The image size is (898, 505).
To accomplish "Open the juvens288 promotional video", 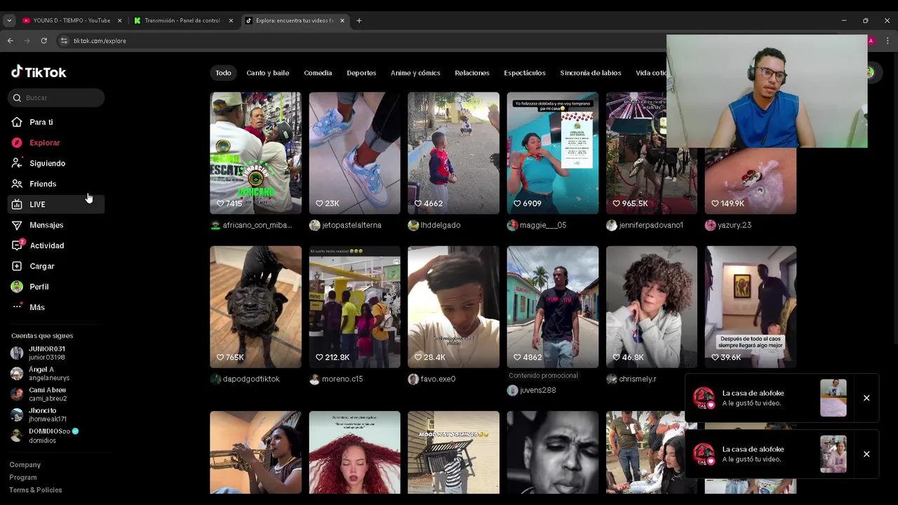I will (553, 307).
